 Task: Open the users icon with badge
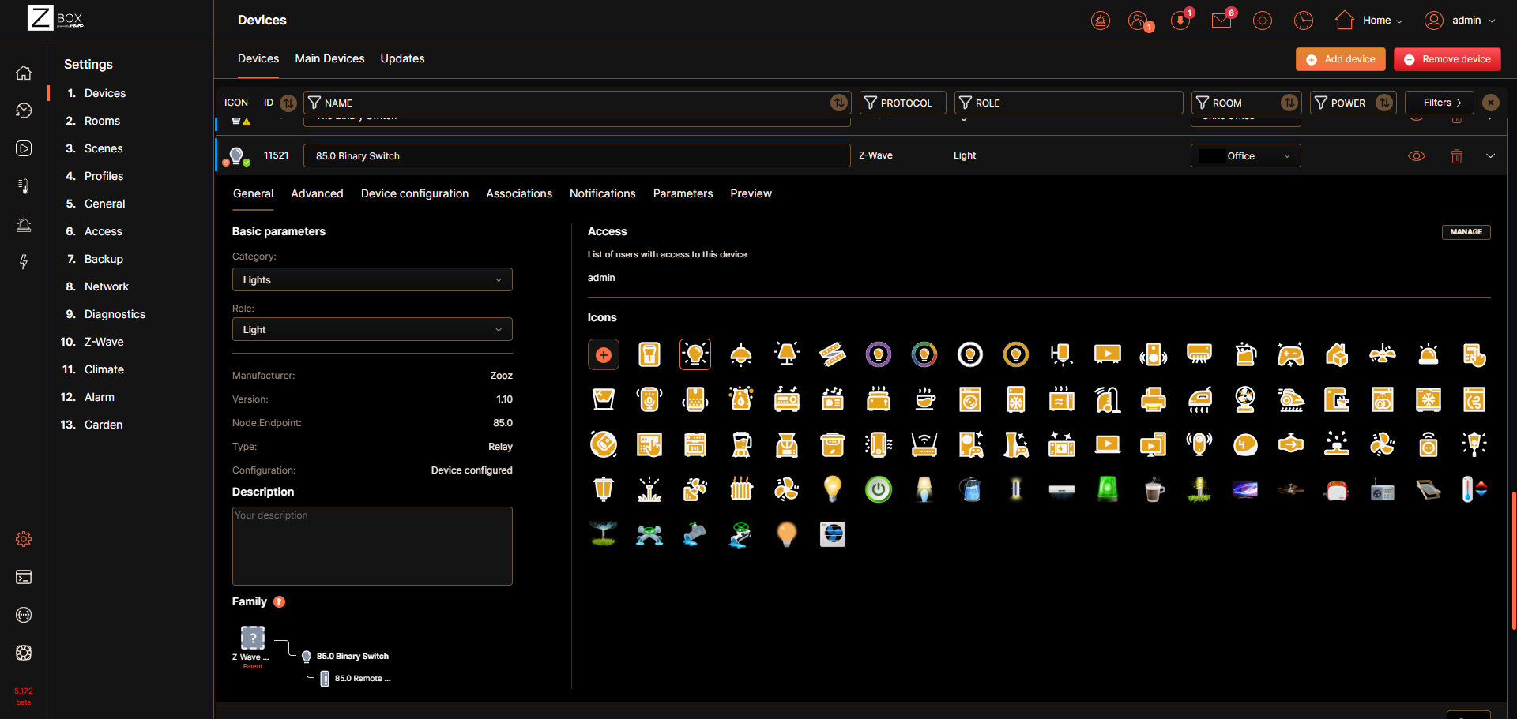point(1139,21)
